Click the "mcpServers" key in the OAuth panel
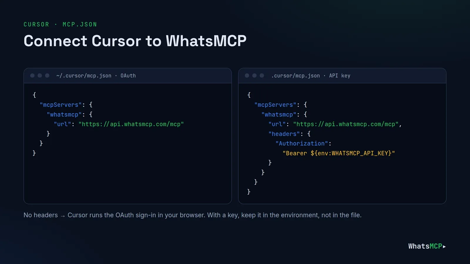470x264 pixels. 61,105
